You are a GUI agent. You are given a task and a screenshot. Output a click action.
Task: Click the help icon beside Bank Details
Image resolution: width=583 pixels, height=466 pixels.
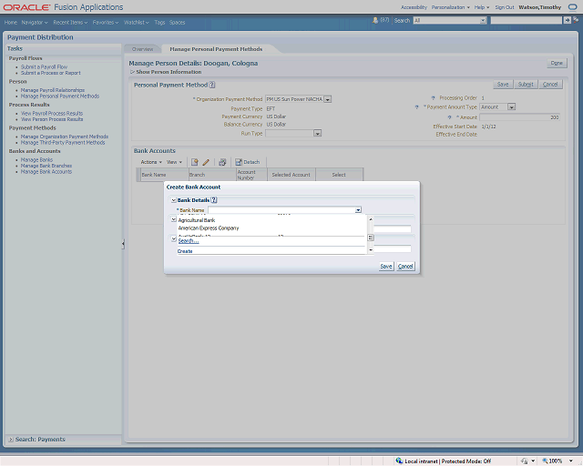214,199
